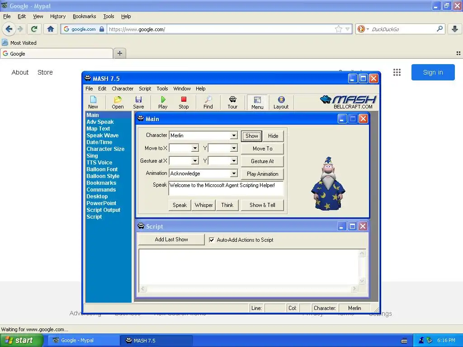Open Find via magnifier icon in MASH
Viewport: 463px width, 347px height.
(208, 103)
